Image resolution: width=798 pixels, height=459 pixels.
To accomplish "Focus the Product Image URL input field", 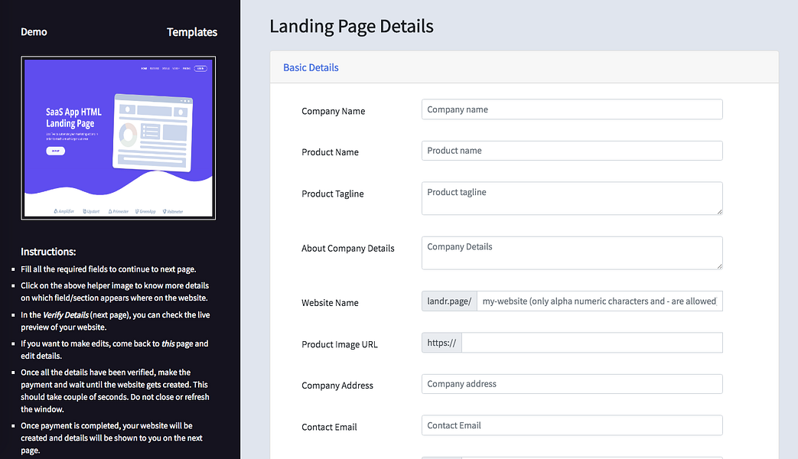I will pos(592,343).
